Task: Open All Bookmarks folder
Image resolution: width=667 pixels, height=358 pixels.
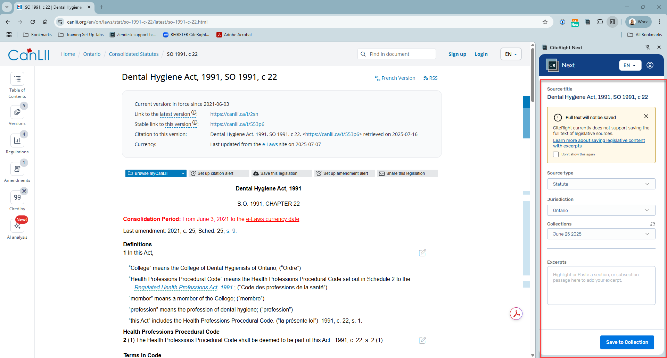Action: (644, 35)
